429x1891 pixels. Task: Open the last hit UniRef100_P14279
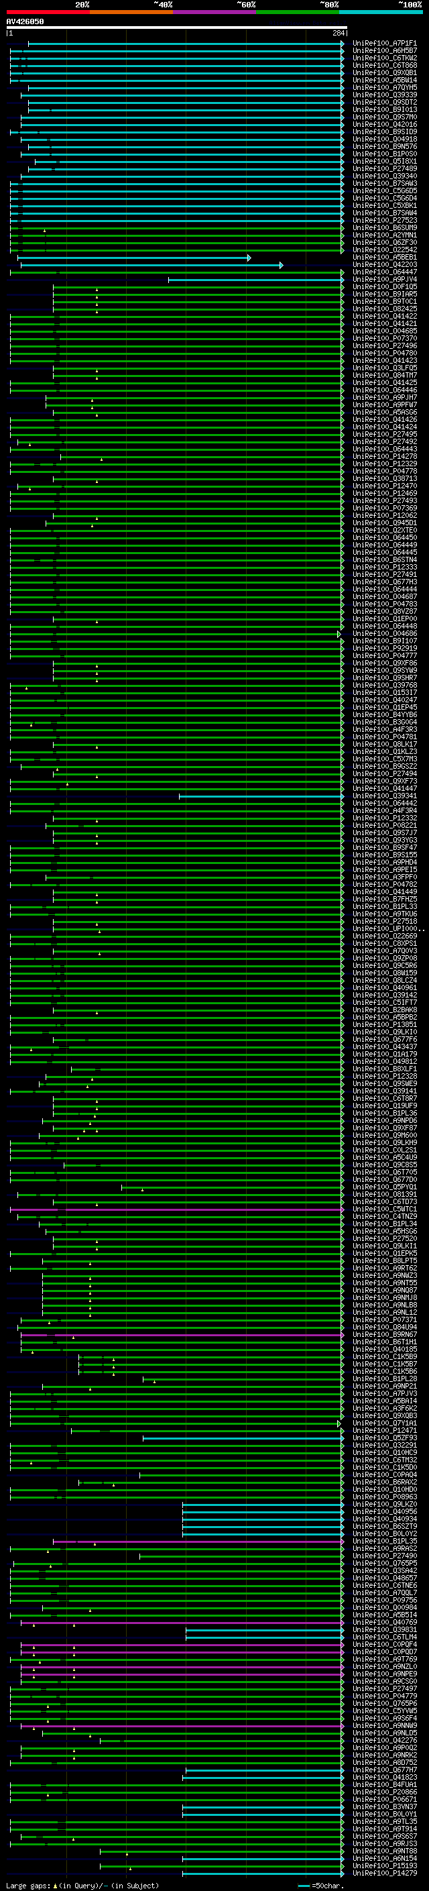coord(384,1873)
